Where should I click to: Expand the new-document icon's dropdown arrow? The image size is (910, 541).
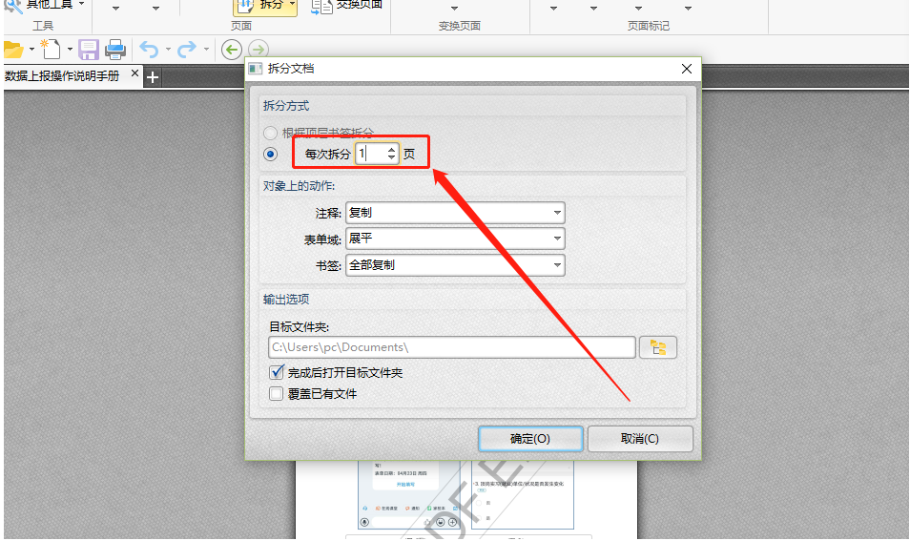point(70,50)
